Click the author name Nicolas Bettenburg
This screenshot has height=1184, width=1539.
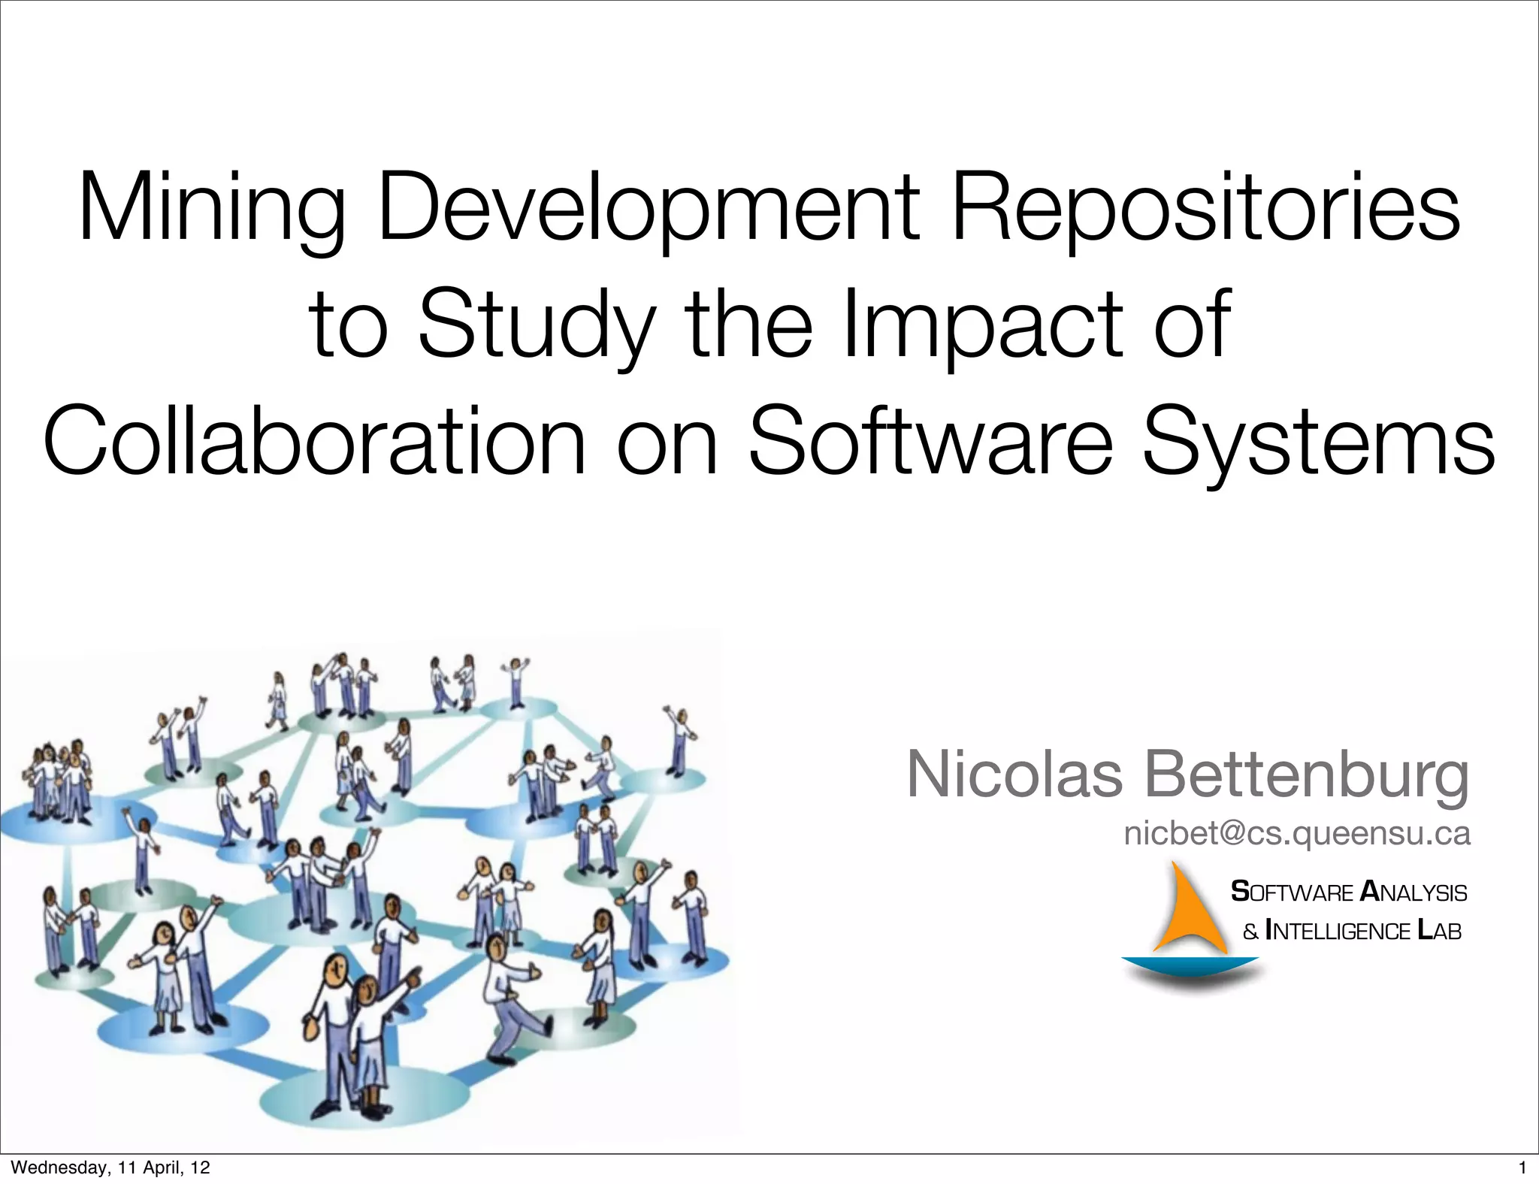(x=1188, y=775)
